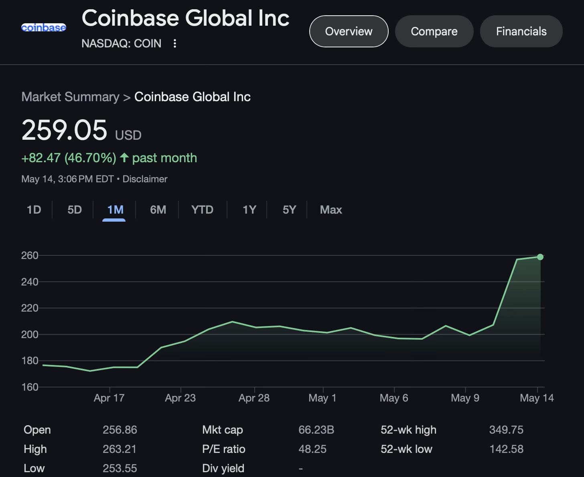584x477 pixels.
Task: Click the Coinbase Global Inc breadcrumb text
Action: [x=193, y=97]
